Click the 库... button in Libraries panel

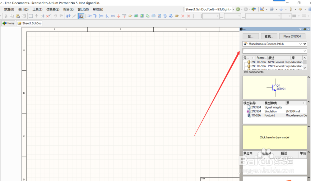click(251, 36)
